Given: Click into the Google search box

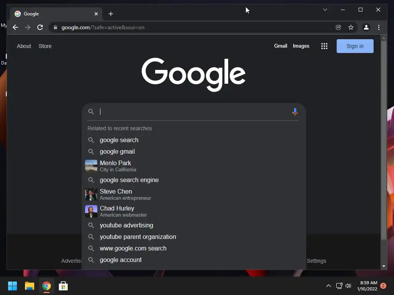Looking at the screenshot, I should click(194, 112).
